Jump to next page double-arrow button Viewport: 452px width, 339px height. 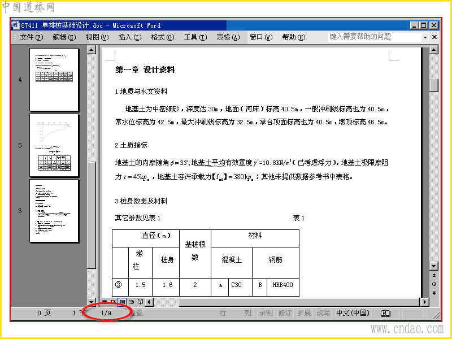point(434,293)
